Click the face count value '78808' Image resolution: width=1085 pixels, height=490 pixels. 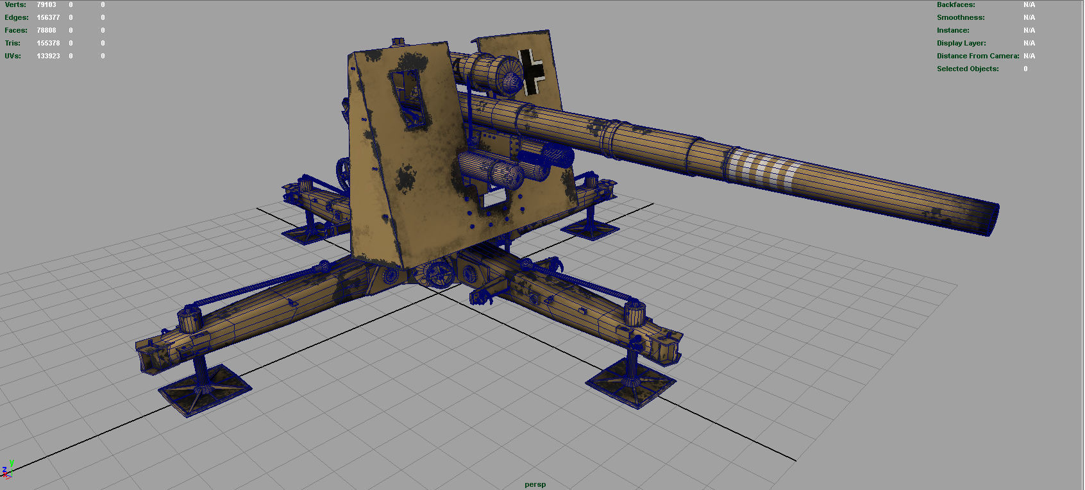(47, 30)
